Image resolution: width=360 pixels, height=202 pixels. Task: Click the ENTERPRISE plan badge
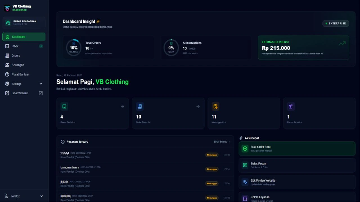pyautogui.click(x=336, y=23)
